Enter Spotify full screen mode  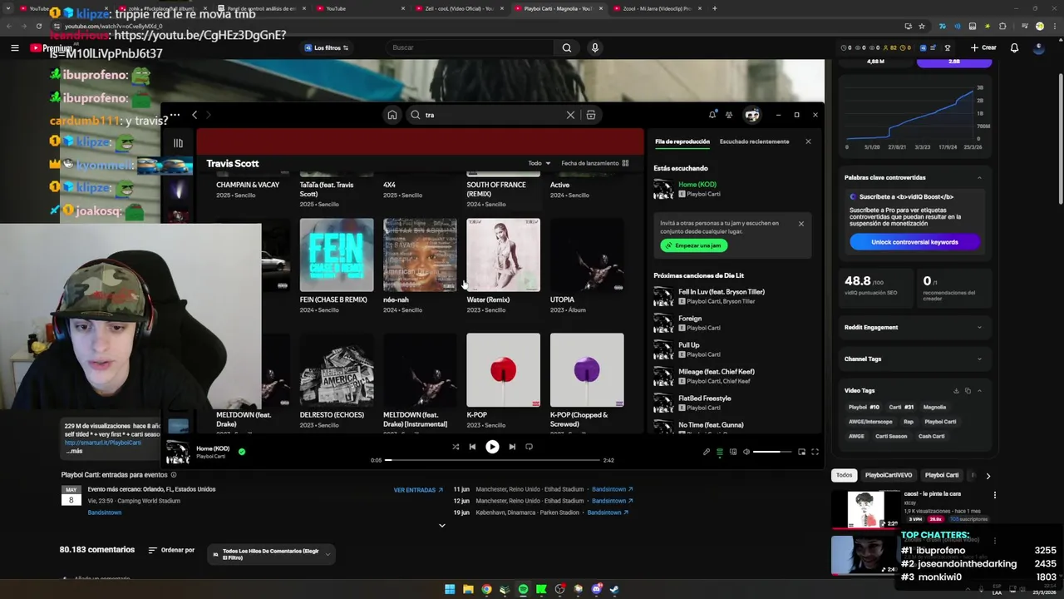[815, 452]
